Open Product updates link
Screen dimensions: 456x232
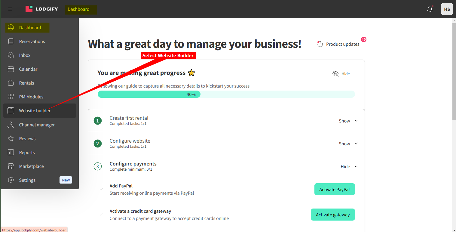(x=343, y=44)
